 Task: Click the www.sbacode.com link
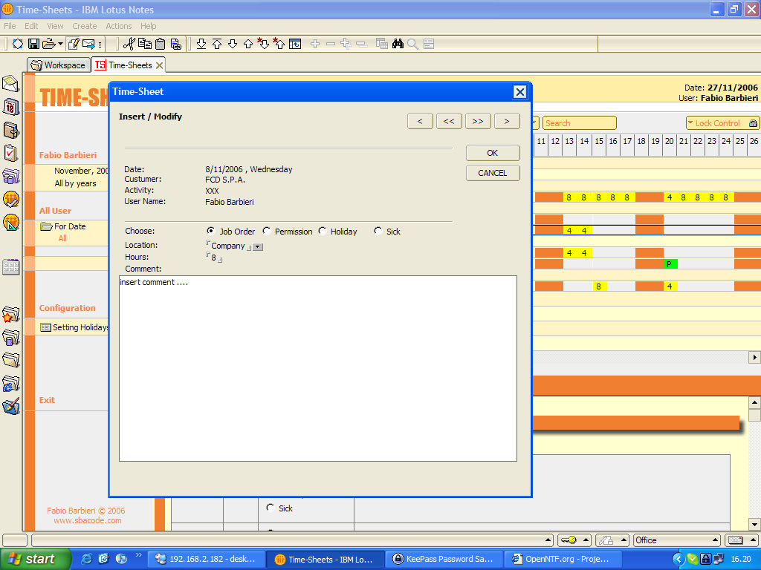88,520
